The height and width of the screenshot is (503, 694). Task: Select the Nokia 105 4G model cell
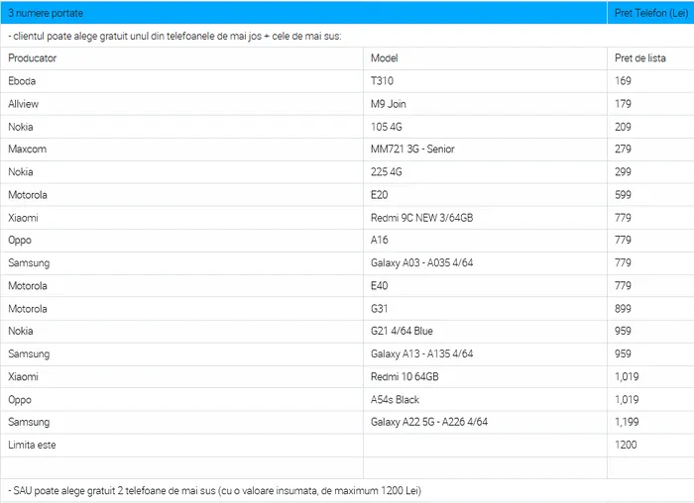(x=485, y=127)
